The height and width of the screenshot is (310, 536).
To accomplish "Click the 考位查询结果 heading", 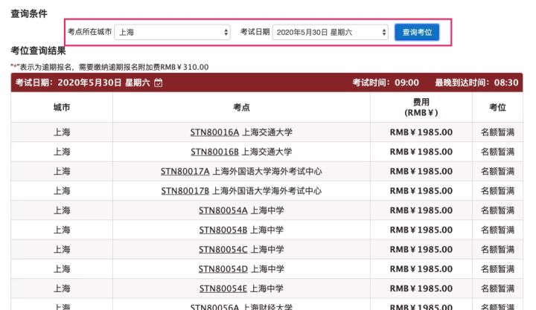I will tap(38, 51).
